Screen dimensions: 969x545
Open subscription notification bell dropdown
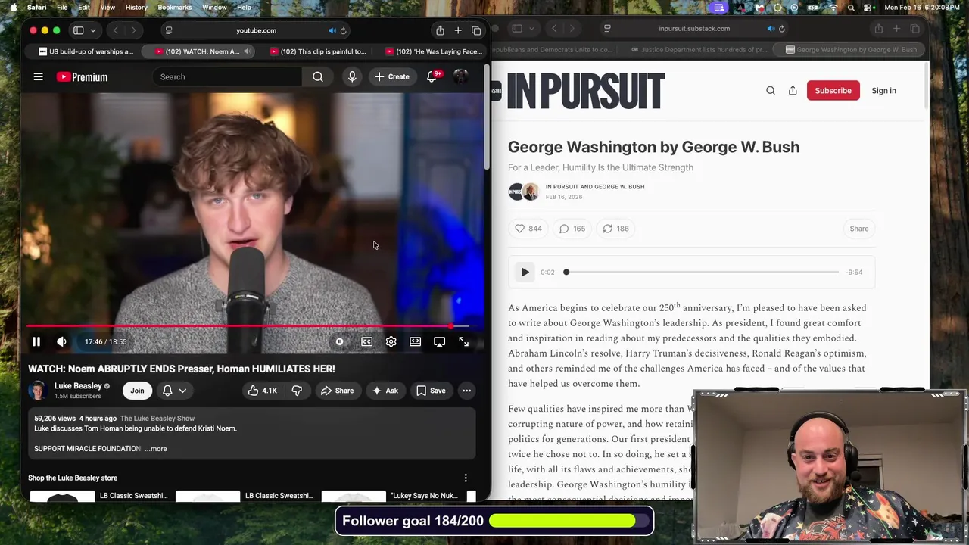pyautogui.click(x=174, y=391)
